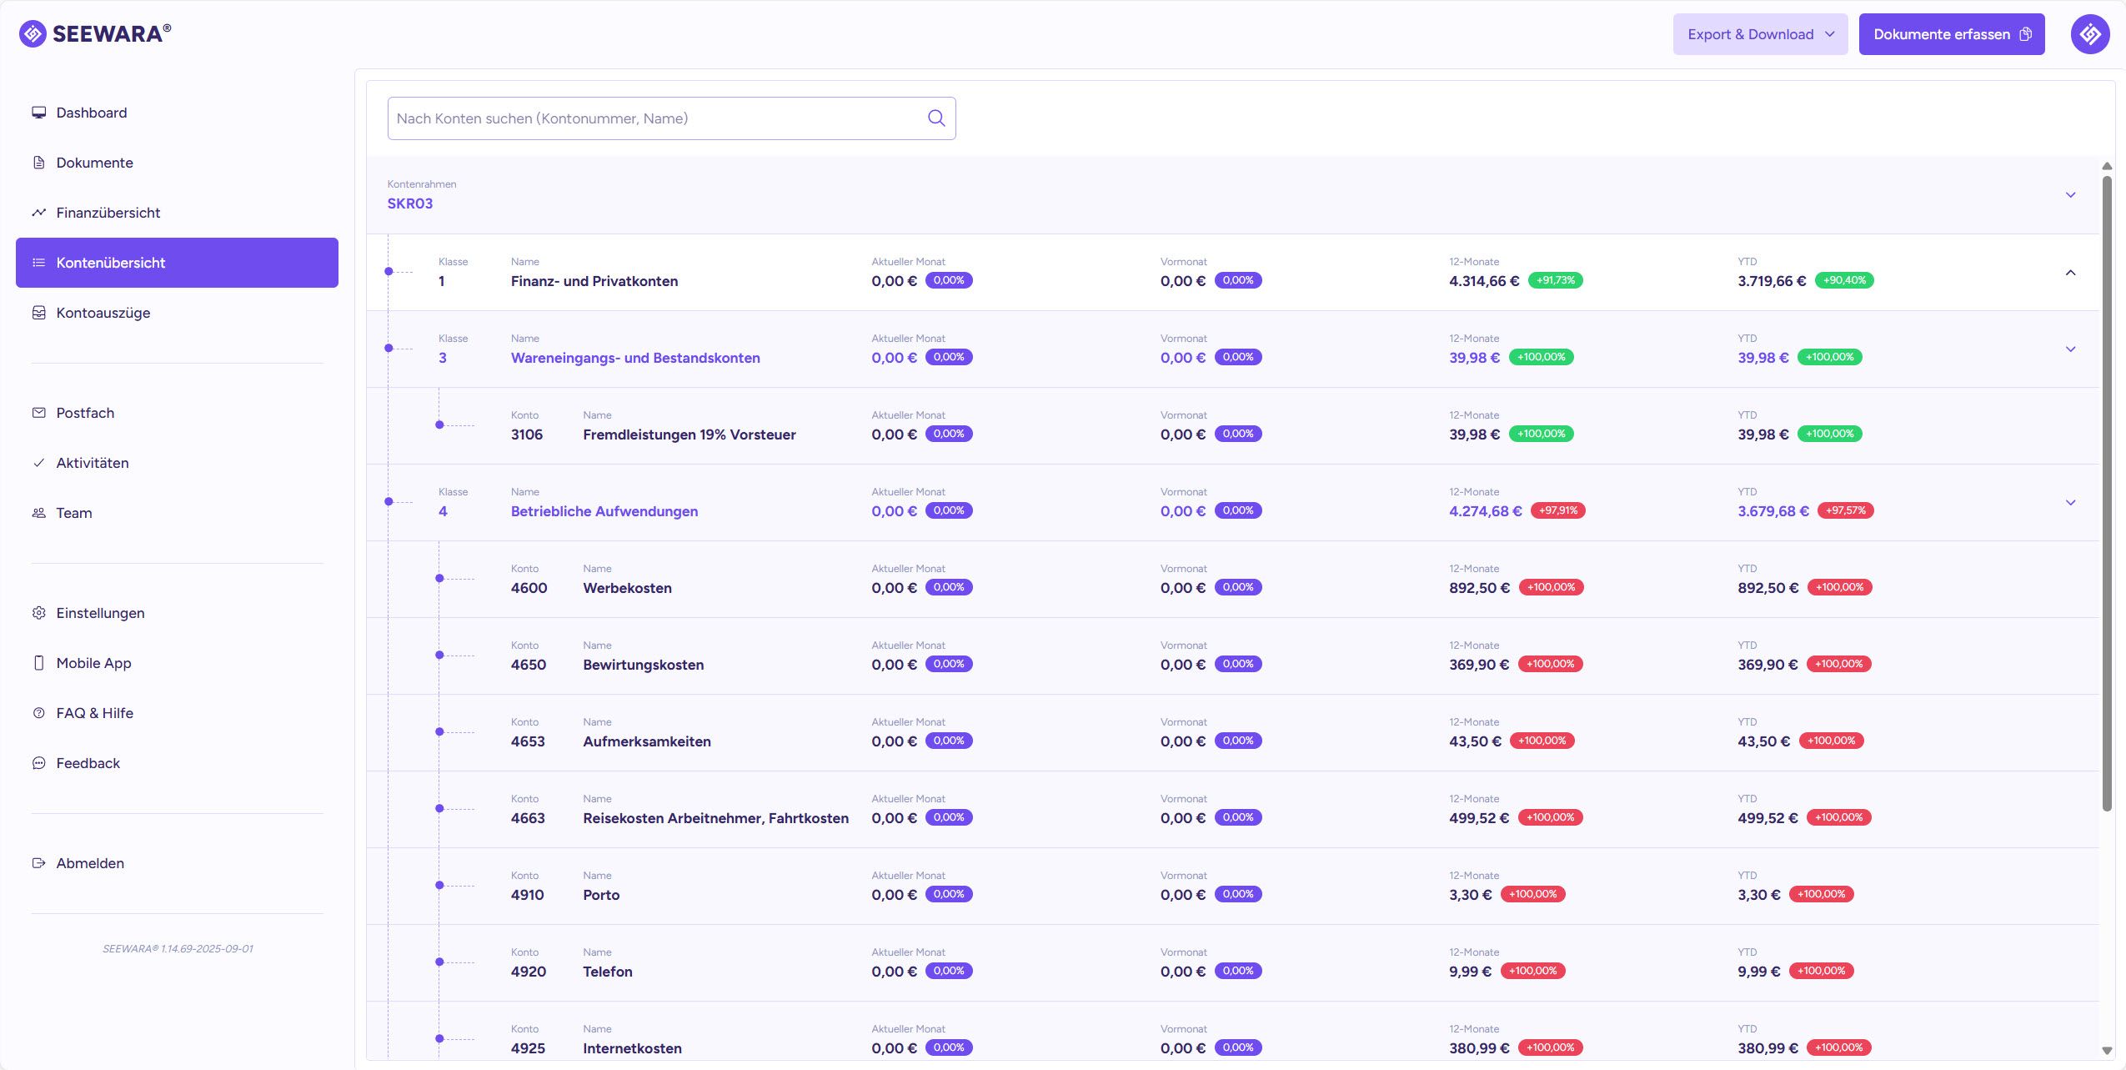Screen dimensions: 2126x1070
Task: Toggle chevron for Betriebliche Aufwendungen class
Action: coord(2070,503)
